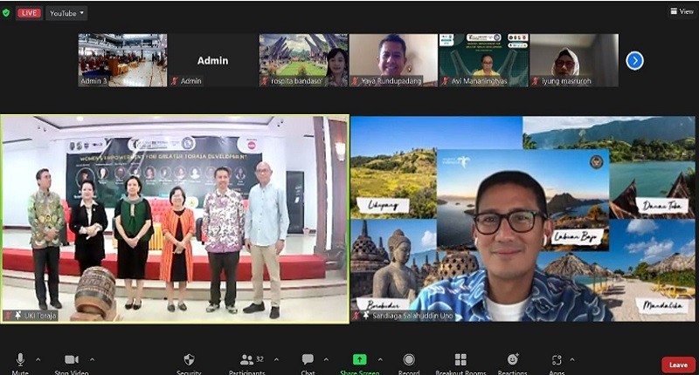
Task: Click the Stop Video camera icon
Action: click(x=72, y=359)
